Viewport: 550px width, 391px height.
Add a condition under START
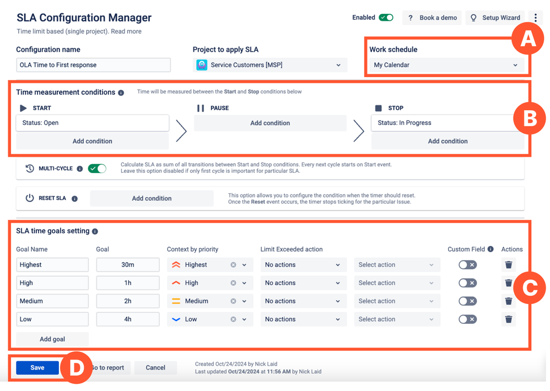click(x=92, y=141)
